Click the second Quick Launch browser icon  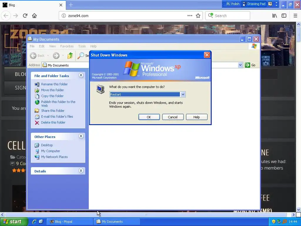tap(41, 222)
